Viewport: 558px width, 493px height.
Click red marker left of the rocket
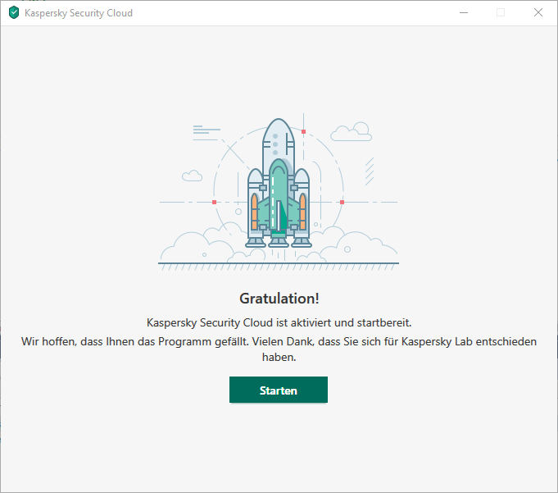214,202
